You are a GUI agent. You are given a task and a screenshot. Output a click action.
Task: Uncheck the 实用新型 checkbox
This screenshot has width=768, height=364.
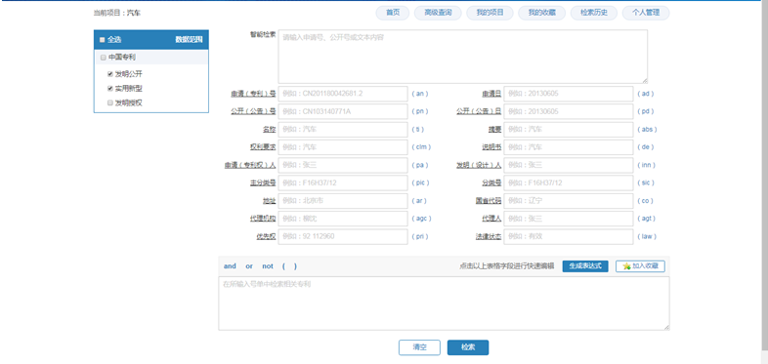pos(110,89)
